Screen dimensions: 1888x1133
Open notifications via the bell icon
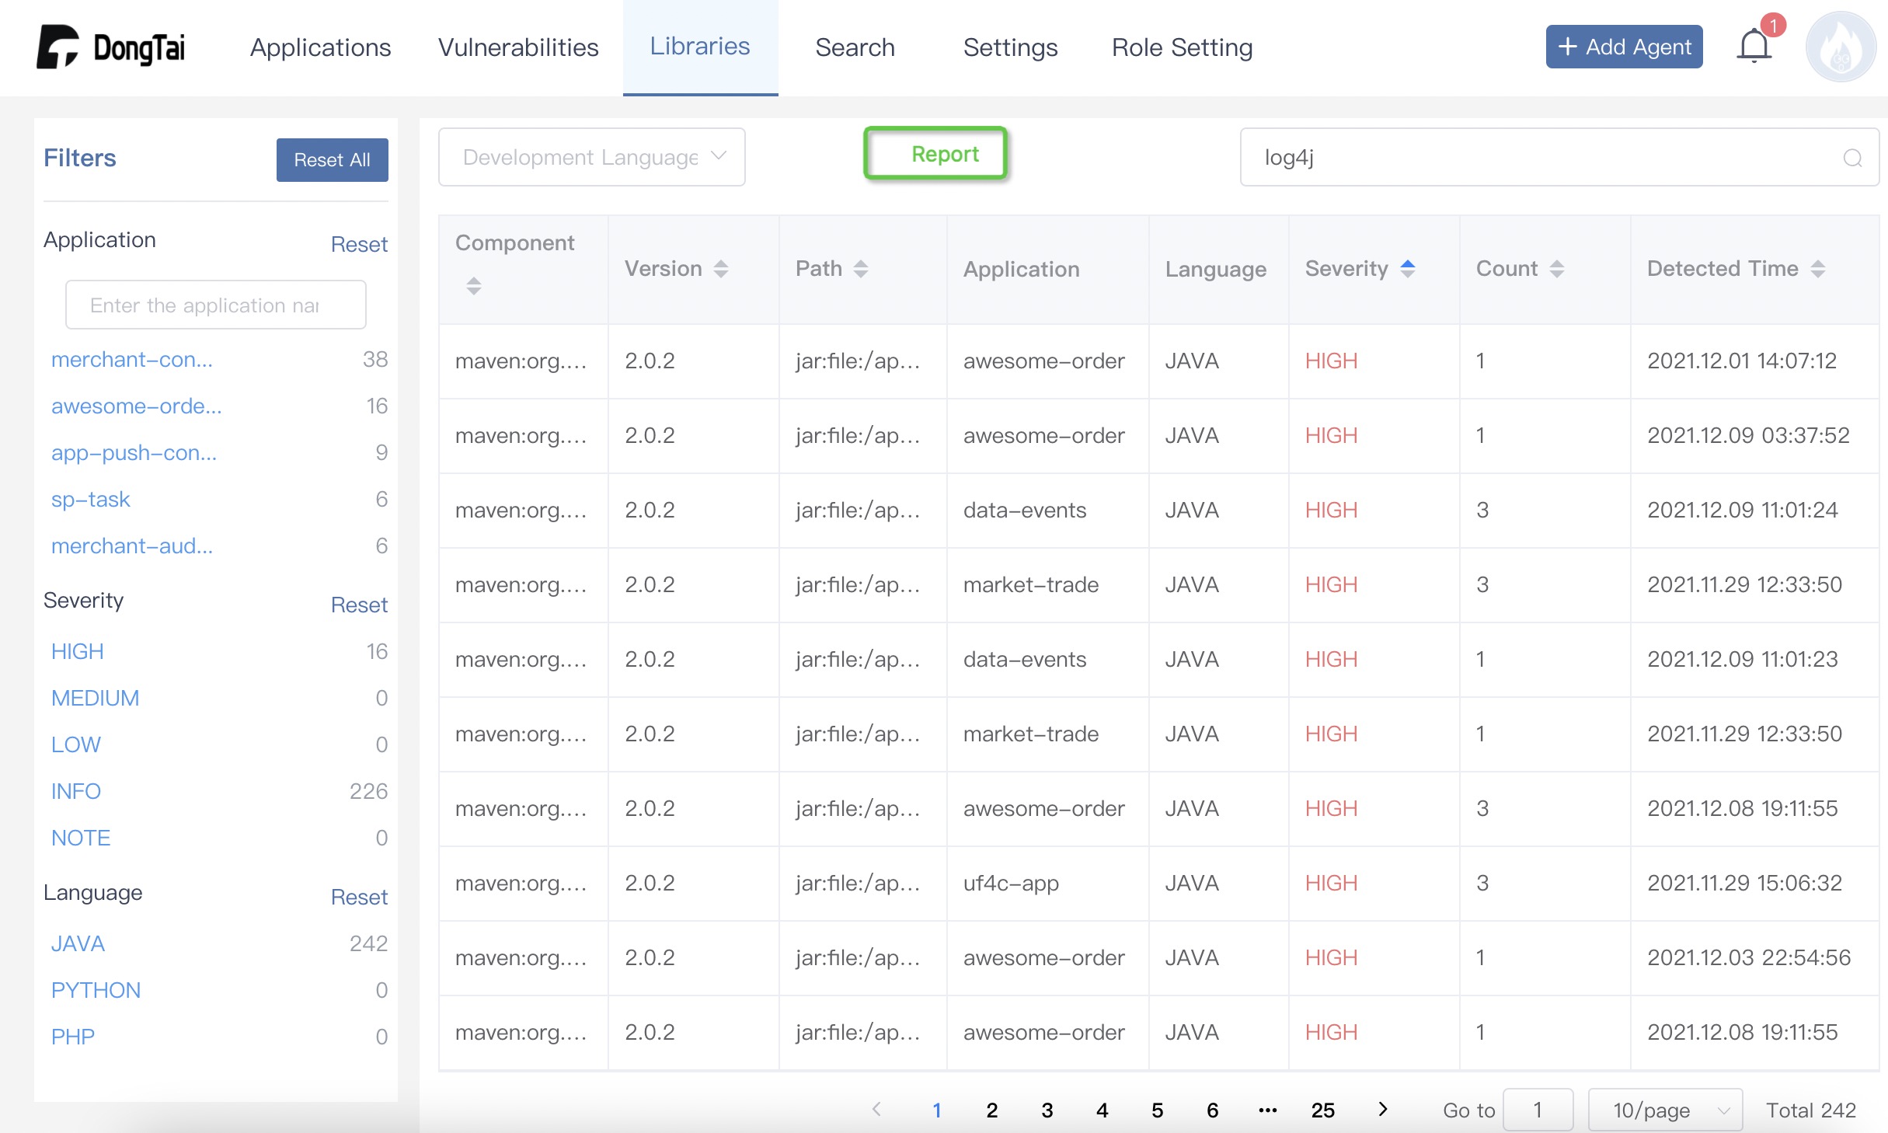1754,45
